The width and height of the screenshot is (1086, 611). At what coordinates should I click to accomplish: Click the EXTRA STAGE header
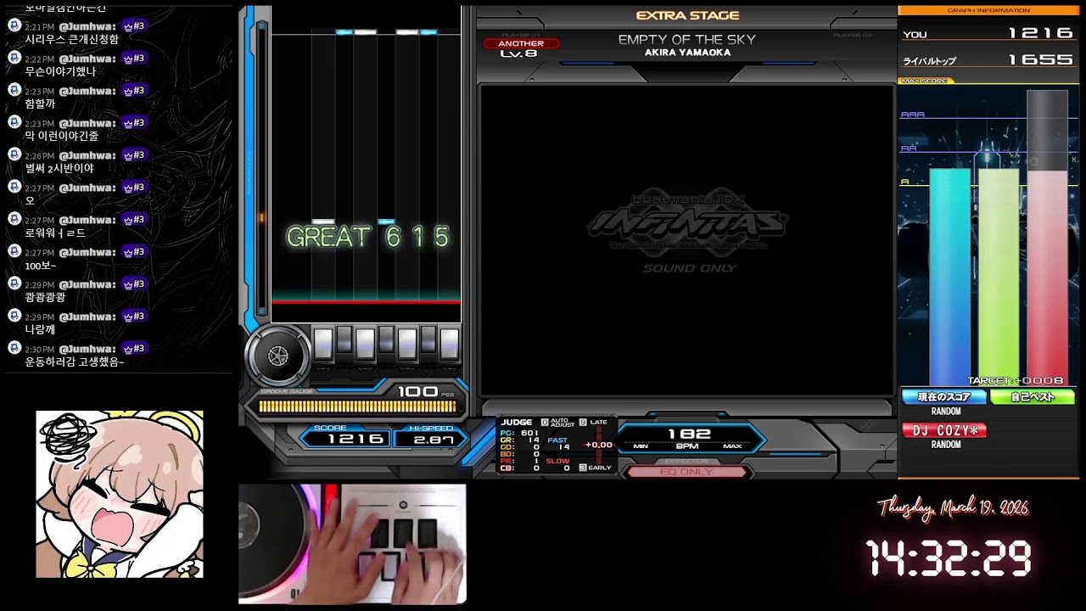coord(687,15)
